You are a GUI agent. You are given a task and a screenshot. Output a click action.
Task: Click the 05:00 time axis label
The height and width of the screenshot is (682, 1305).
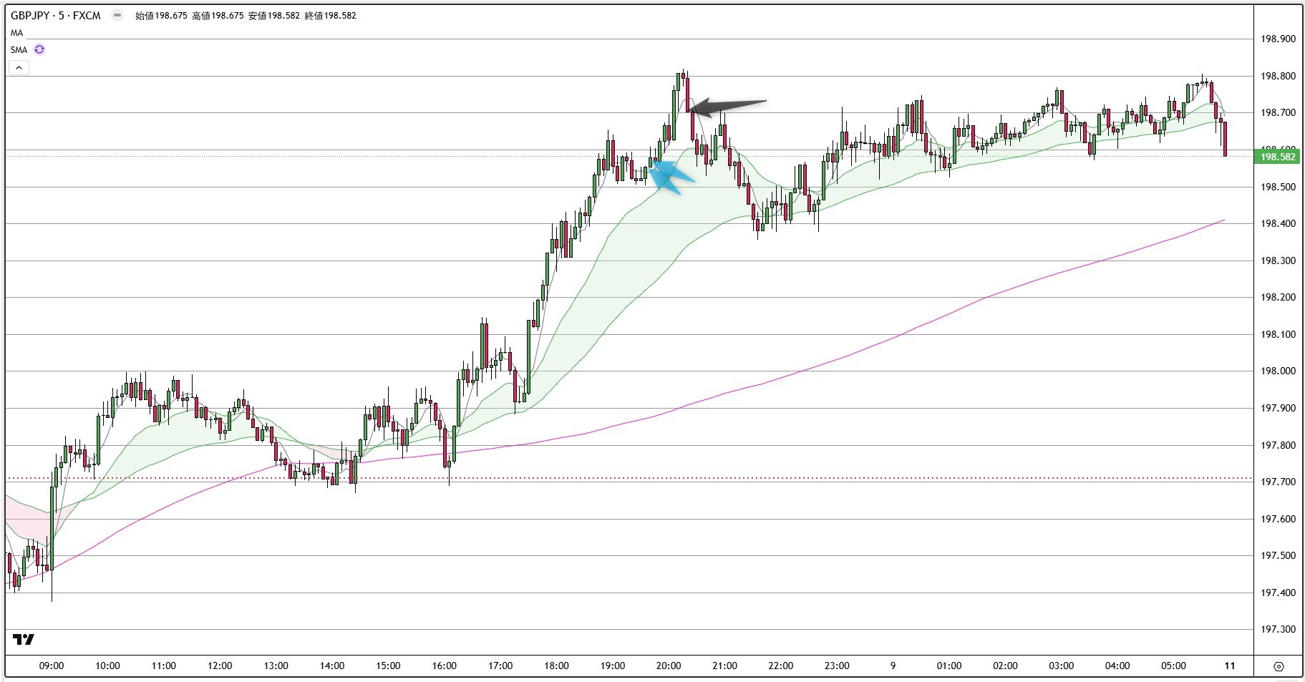[1173, 666]
